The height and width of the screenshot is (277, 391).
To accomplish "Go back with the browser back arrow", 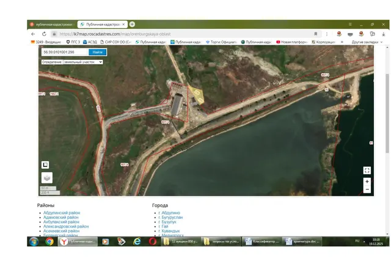I will [33, 34].
